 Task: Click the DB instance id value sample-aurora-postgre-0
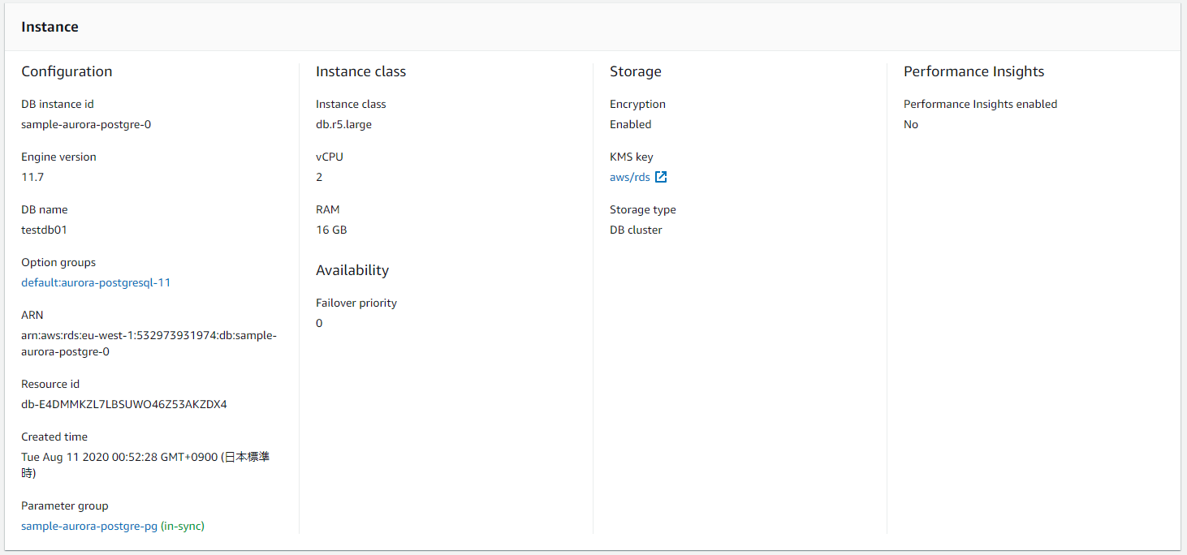click(86, 124)
